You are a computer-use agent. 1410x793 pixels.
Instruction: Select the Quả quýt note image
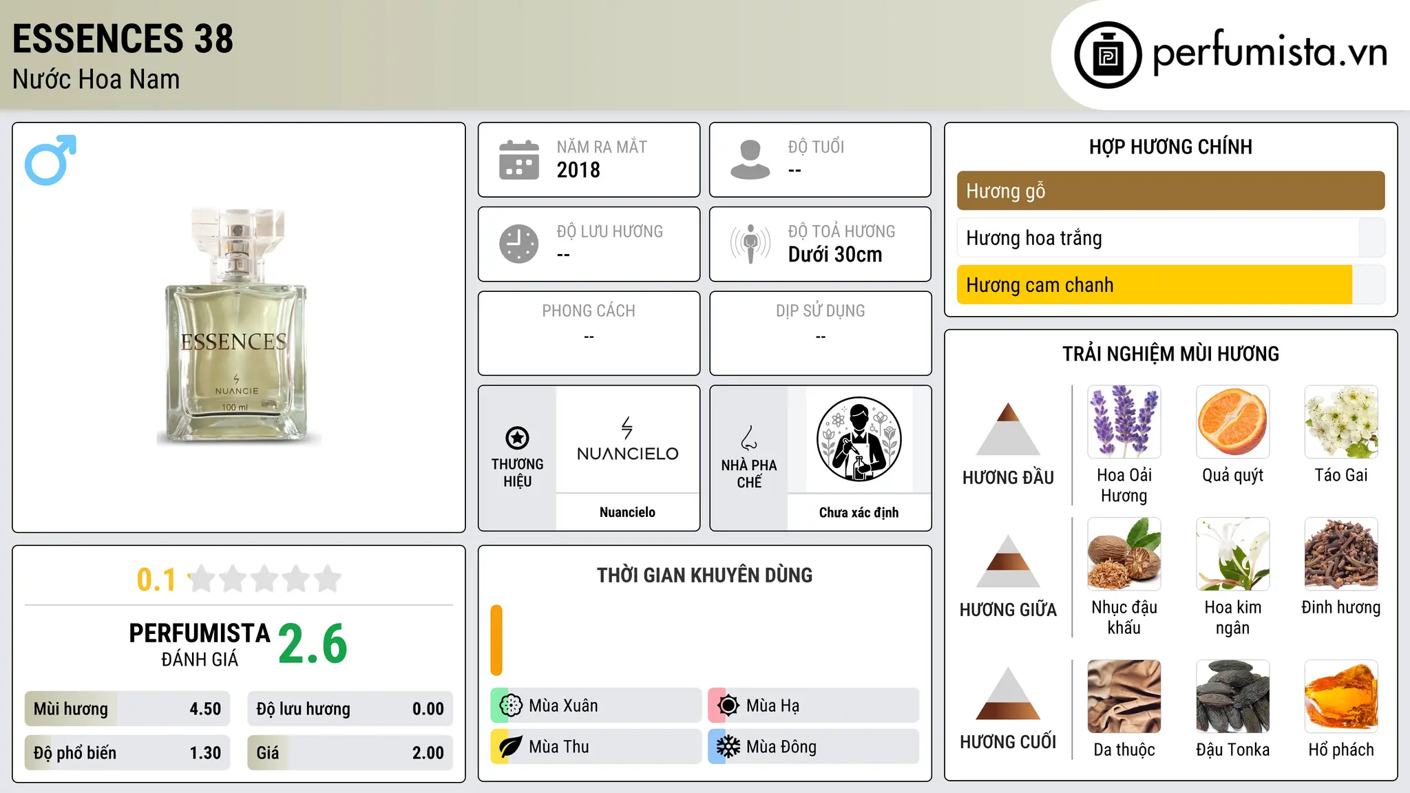(x=1232, y=422)
